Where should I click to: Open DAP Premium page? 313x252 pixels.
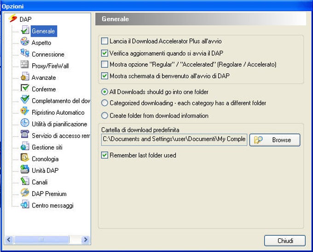[x=49, y=194]
